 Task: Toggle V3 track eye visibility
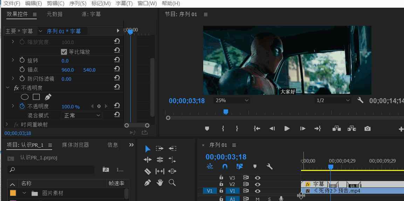point(258,178)
